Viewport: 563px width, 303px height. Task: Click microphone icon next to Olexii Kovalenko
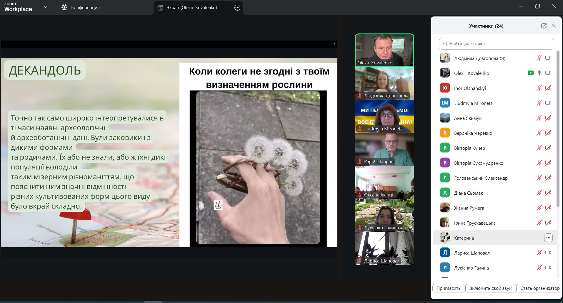click(539, 73)
